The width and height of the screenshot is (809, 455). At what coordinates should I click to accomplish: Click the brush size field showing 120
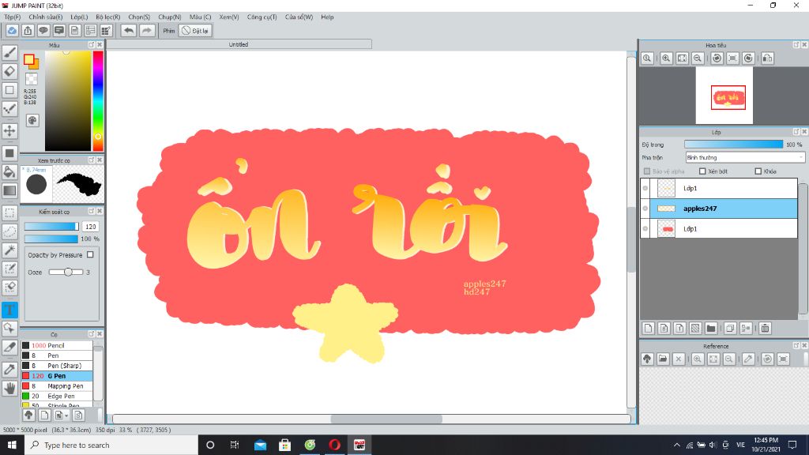tap(90, 227)
